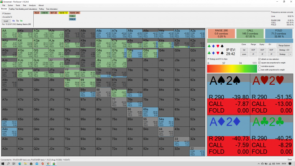Open Windows search from the taskbar
295x166 pixels.
click(8, 164)
